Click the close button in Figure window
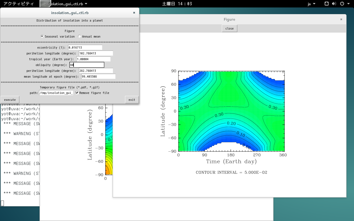Image resolution: width=354 pixels, height=221 pixels. (x=229, y=28)
